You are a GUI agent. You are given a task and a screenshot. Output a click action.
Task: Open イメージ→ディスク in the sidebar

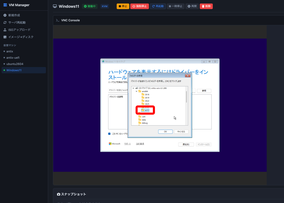point(21,37)
